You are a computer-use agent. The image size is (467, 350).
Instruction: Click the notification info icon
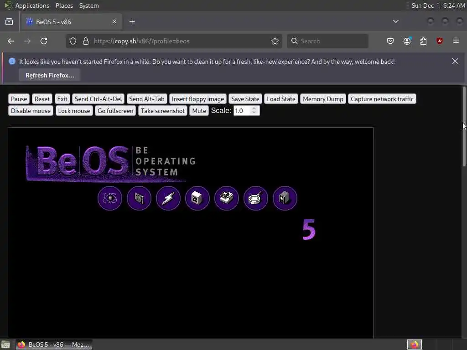12,61
